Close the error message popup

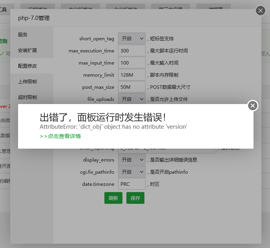pos(253,106)
